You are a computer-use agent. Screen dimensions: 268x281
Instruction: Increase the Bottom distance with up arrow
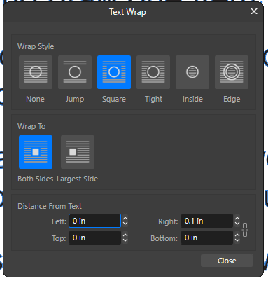click(x=237, y=235)
